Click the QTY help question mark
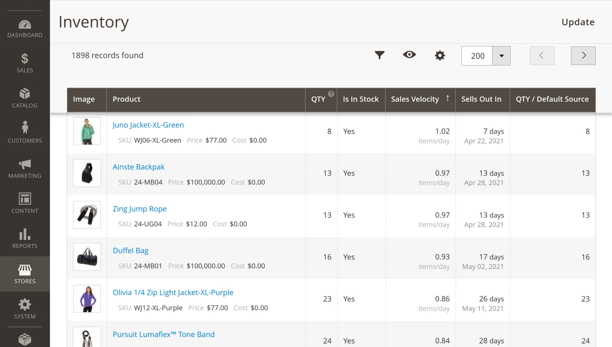The image size is (612, 347). [x=331, y=94]
